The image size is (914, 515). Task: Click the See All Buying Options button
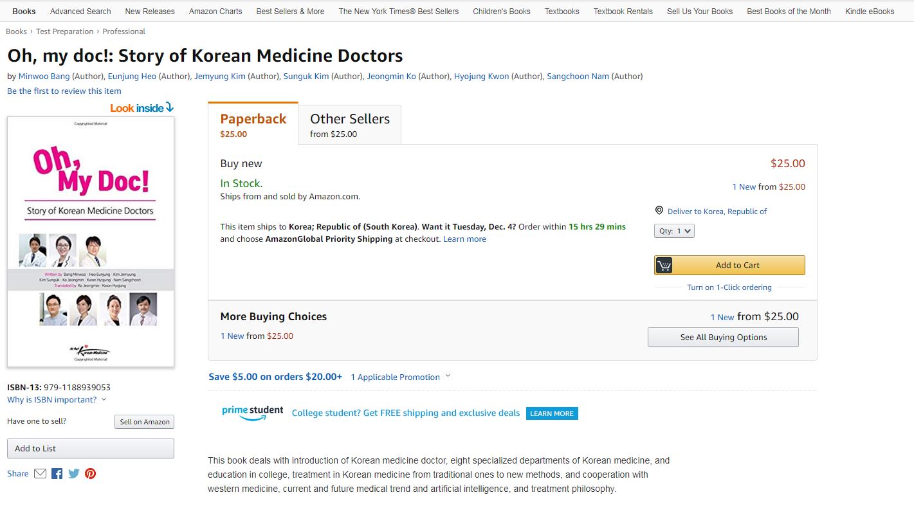tap(723, 338)
